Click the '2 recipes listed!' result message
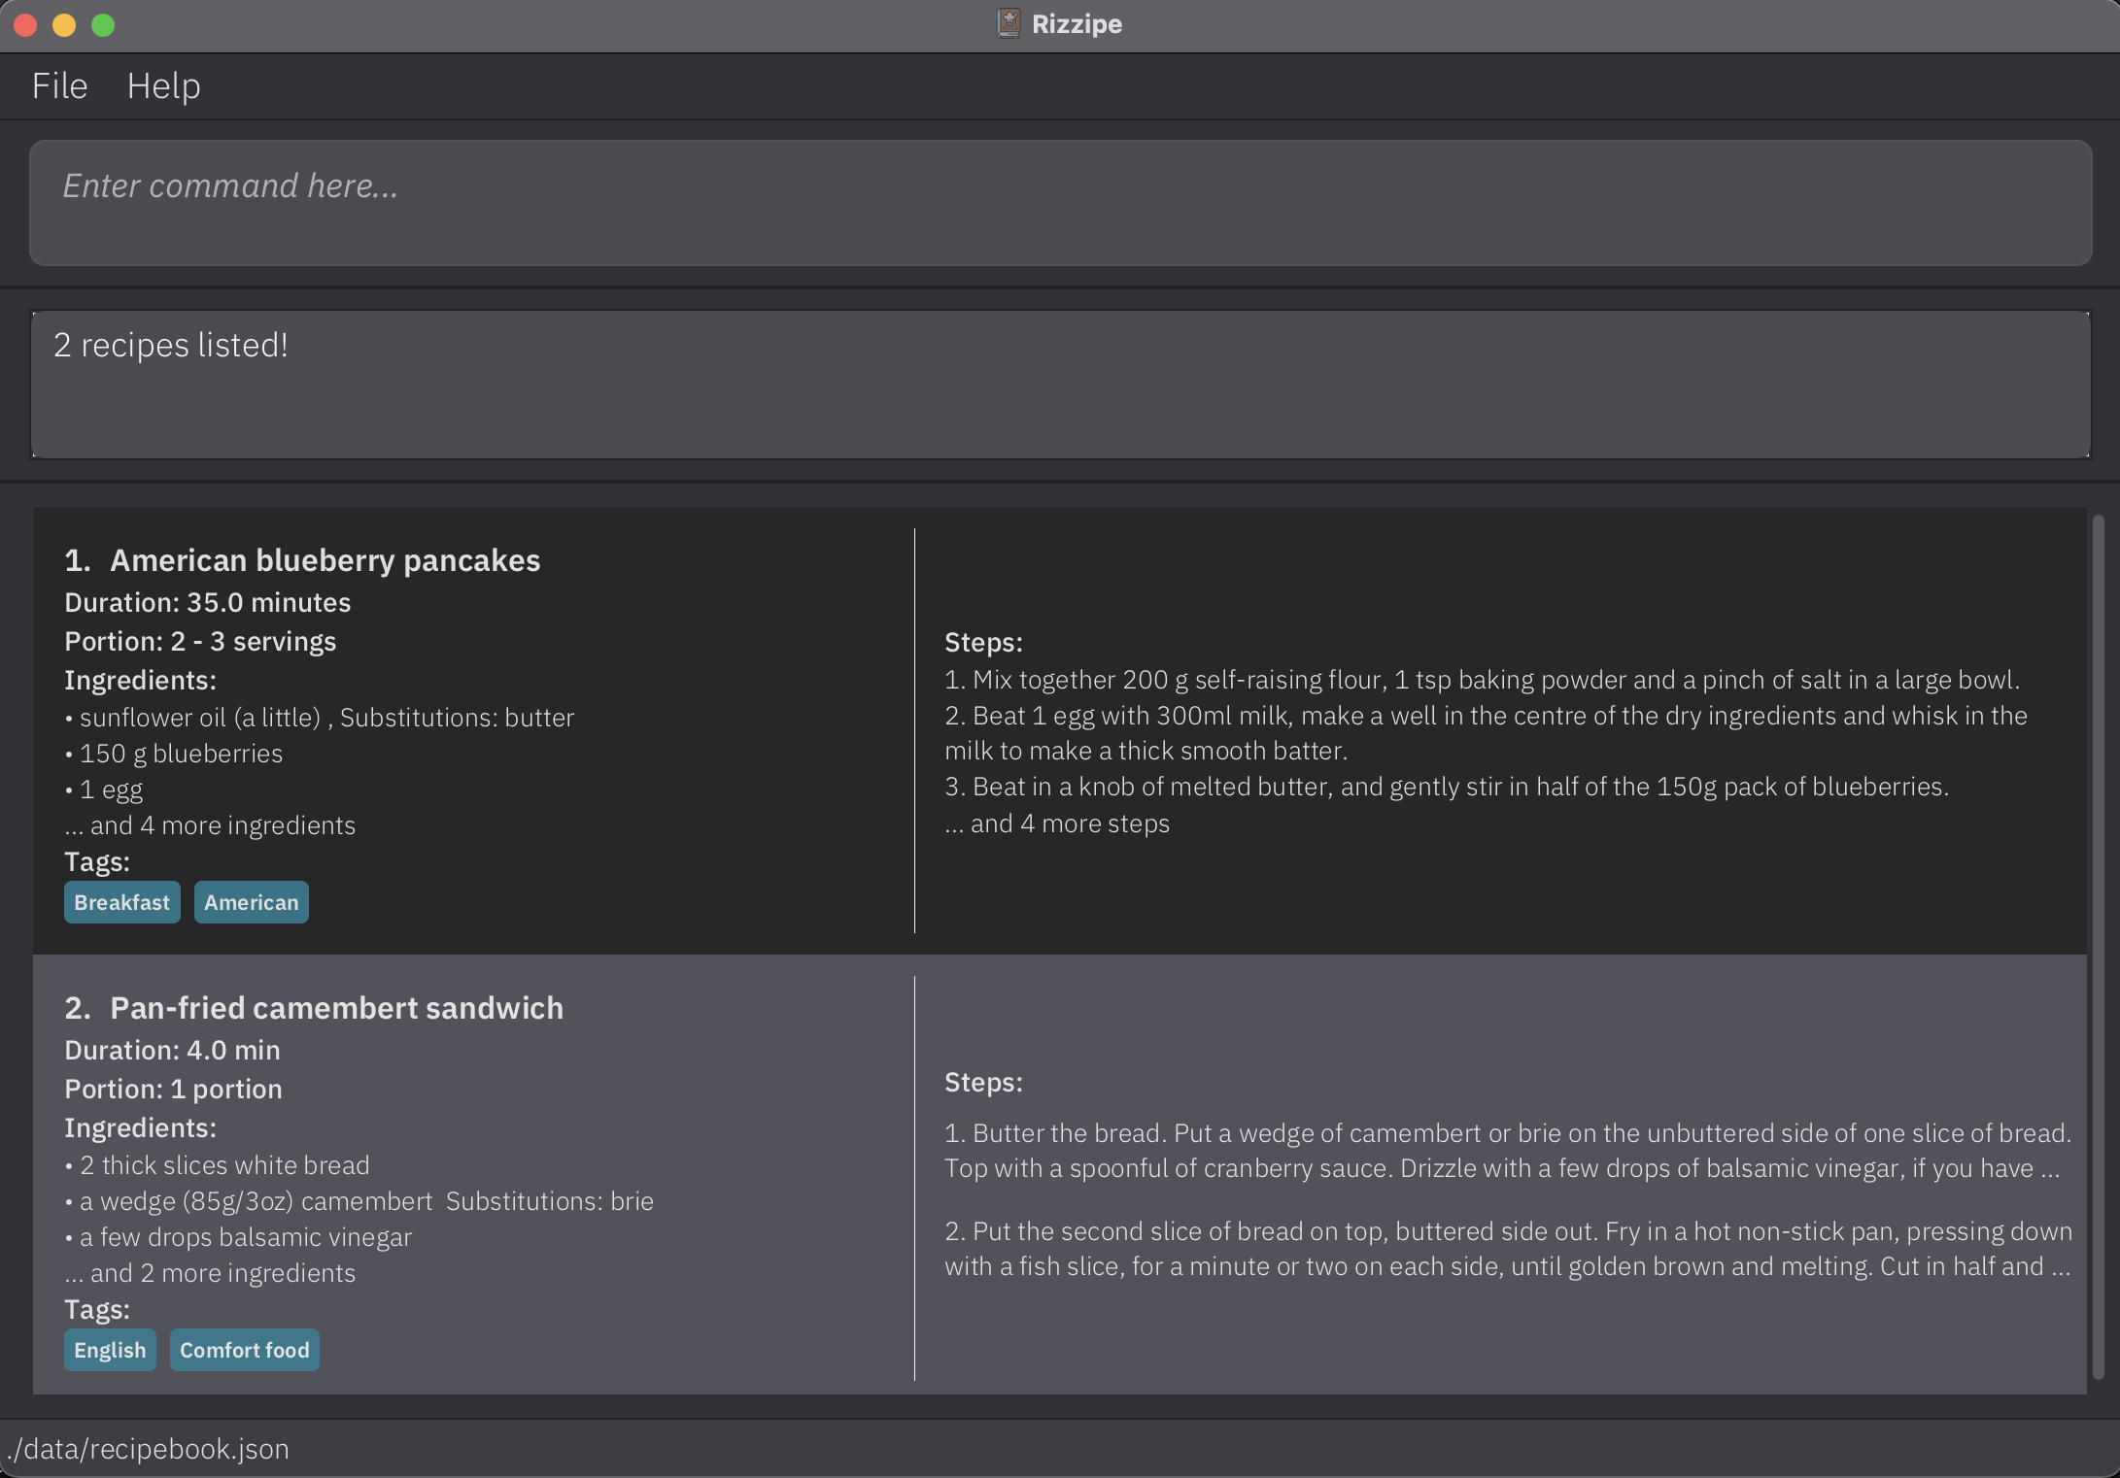Image resolution: width=2120 pixels, height=1478 pixels. click(x=171, y=346)
